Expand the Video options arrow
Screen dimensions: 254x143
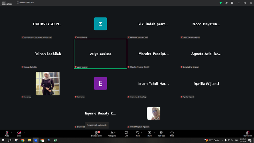click(24, 133)
